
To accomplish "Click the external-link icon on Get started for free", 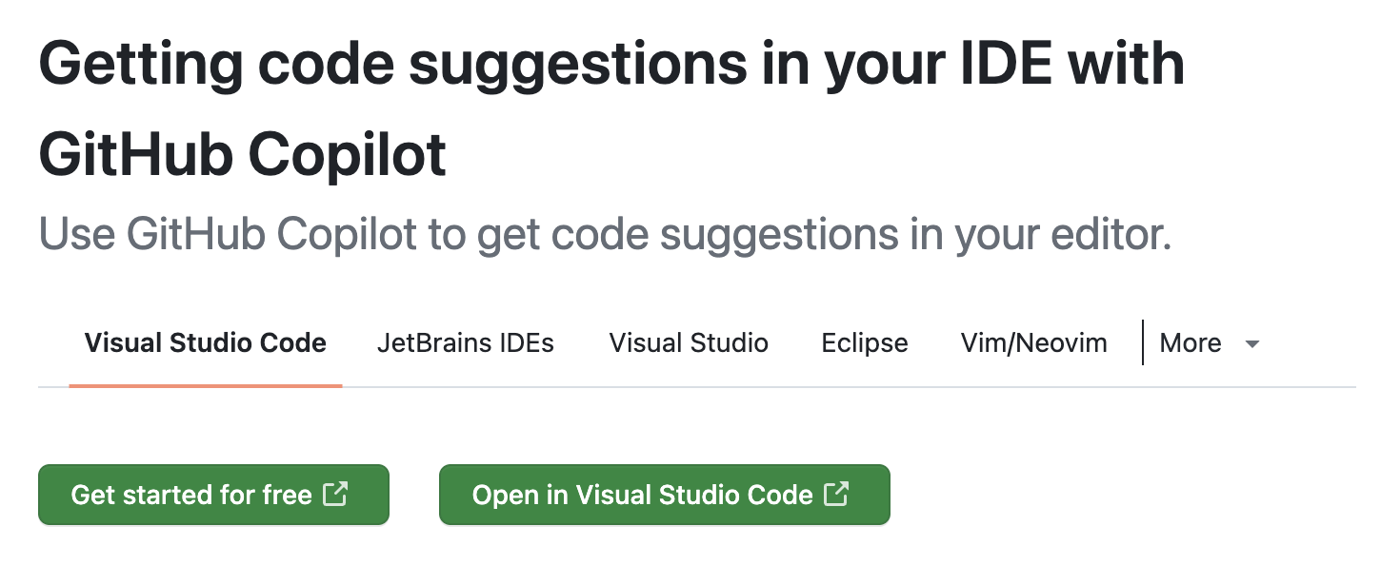I will (335, 494).
